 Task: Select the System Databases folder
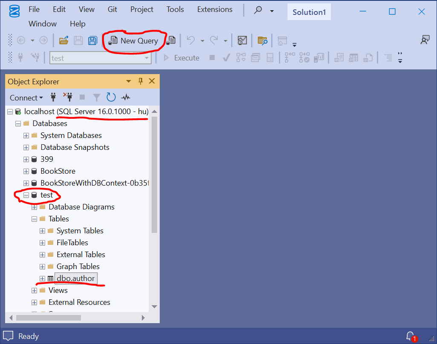coord(71,135)
